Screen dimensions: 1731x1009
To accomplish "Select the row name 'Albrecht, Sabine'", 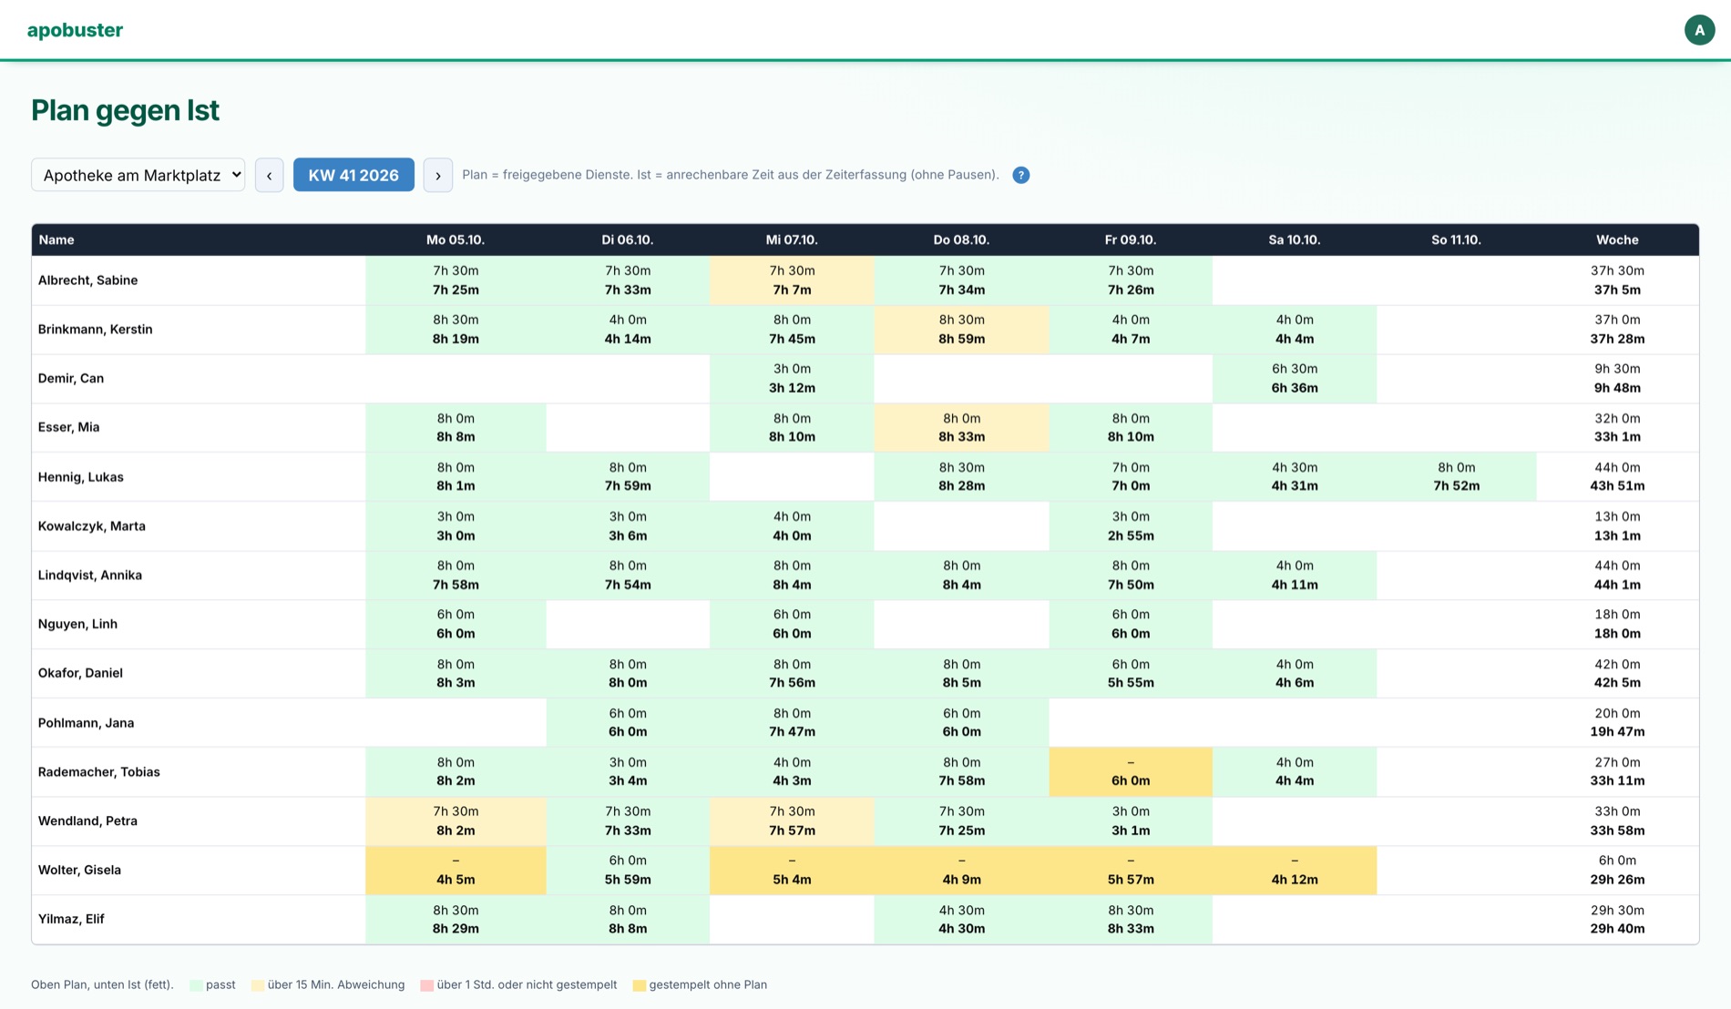I will 87,280.
